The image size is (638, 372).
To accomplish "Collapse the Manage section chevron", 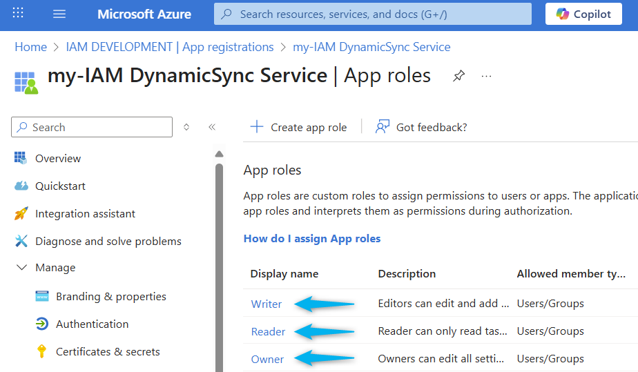I will 21,267.
